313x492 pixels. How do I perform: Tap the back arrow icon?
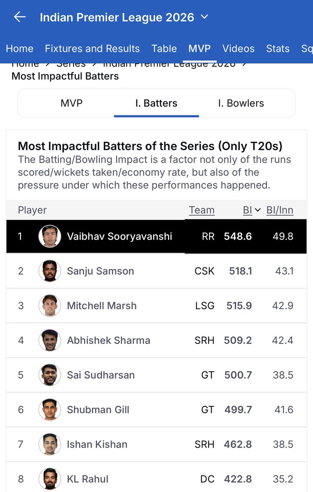click(x=20, y=17)
